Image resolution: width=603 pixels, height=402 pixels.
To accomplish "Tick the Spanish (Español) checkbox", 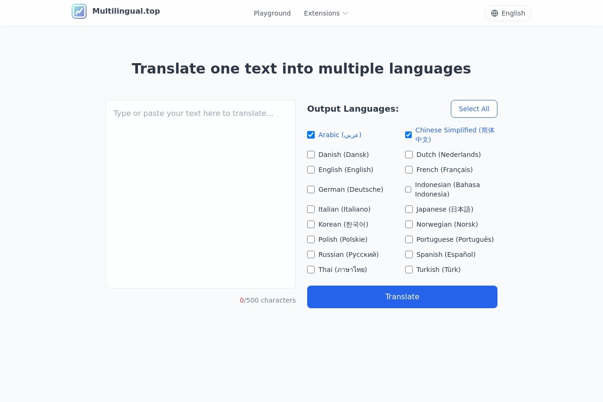I will click(x=409, y=254).
